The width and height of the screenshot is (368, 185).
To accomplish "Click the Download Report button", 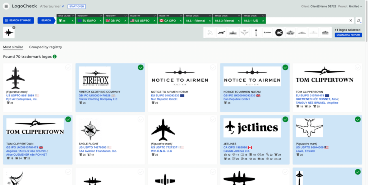I will (348, 35).
